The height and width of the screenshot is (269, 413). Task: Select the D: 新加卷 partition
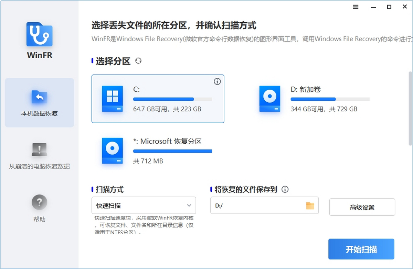[x=315, y=99]
